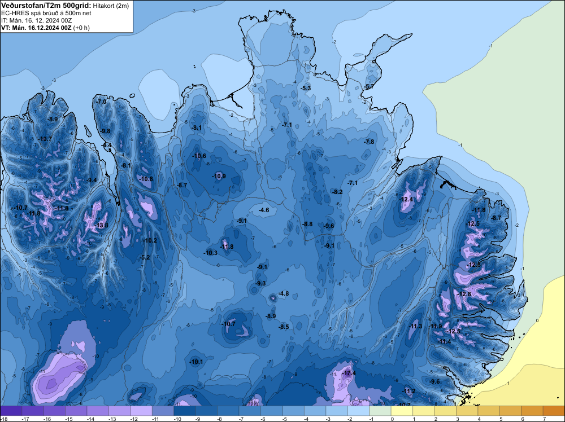
Task: Click the 'EC-HRES spá brúuð á 500m net' line
Action: [46, 13]
